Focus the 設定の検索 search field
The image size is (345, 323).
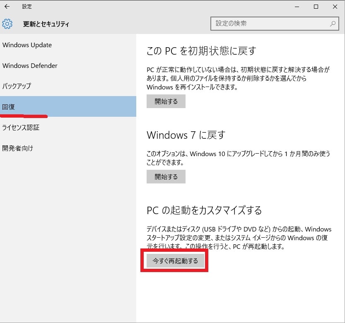coord(275,24)
